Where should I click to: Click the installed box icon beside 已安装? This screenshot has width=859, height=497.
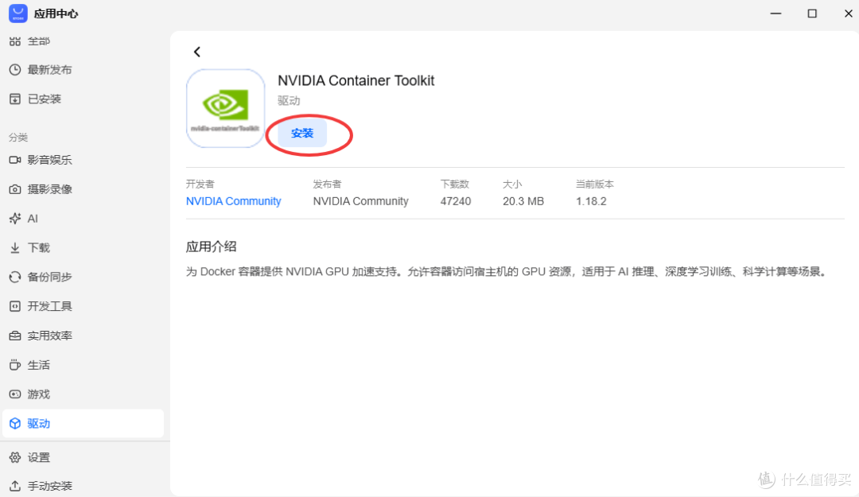(15, 99)
